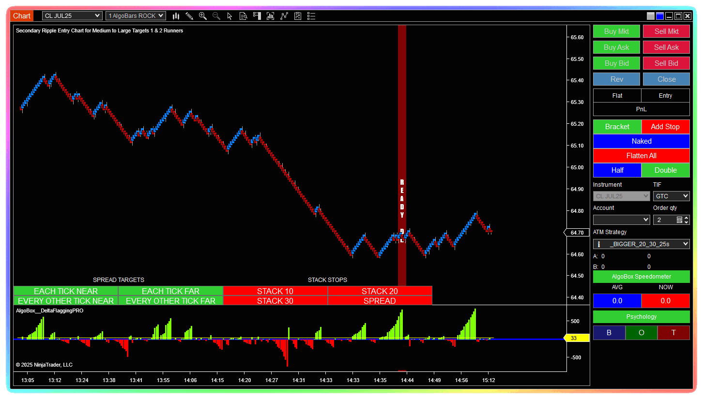Screen dimensions: 703x399
Task: Click the Chart tab label
Action: [22, 16]
